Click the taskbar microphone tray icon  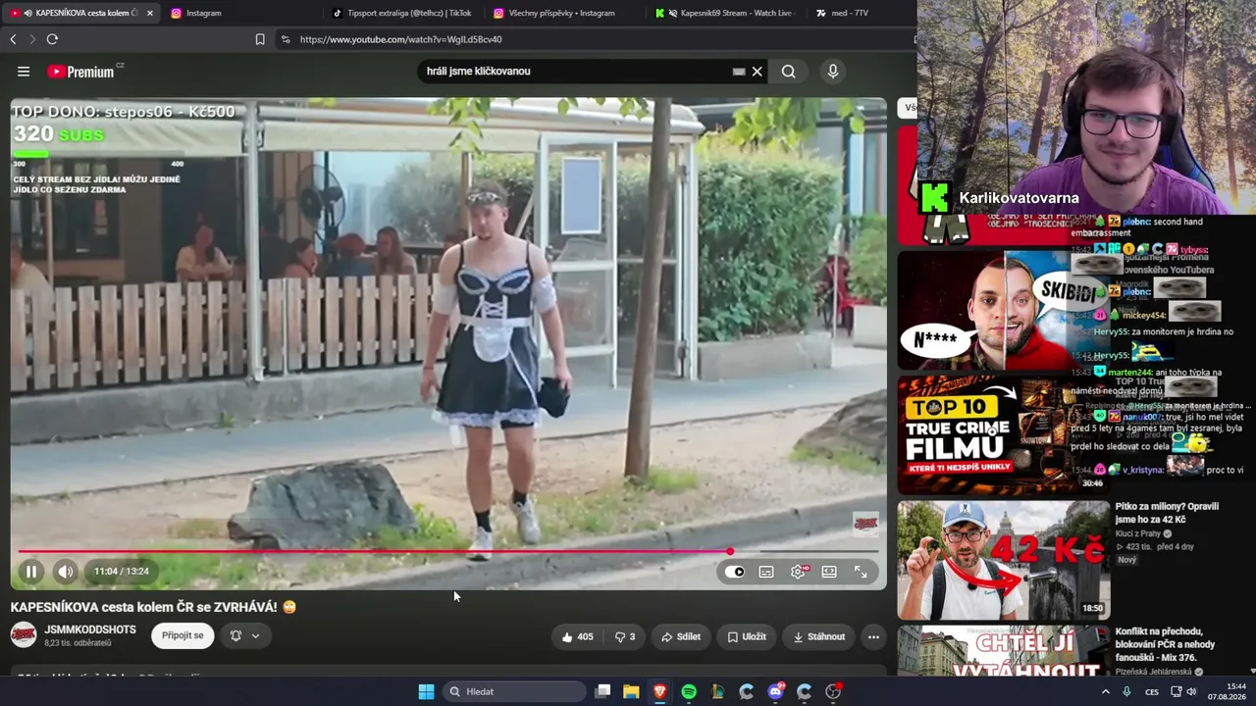coord(1126,691)
